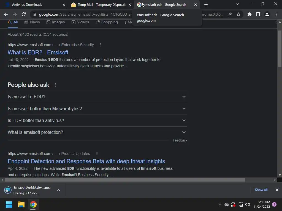Open network status tray icon
This screenshot has width=282, height=211.
tap(241, 204)
